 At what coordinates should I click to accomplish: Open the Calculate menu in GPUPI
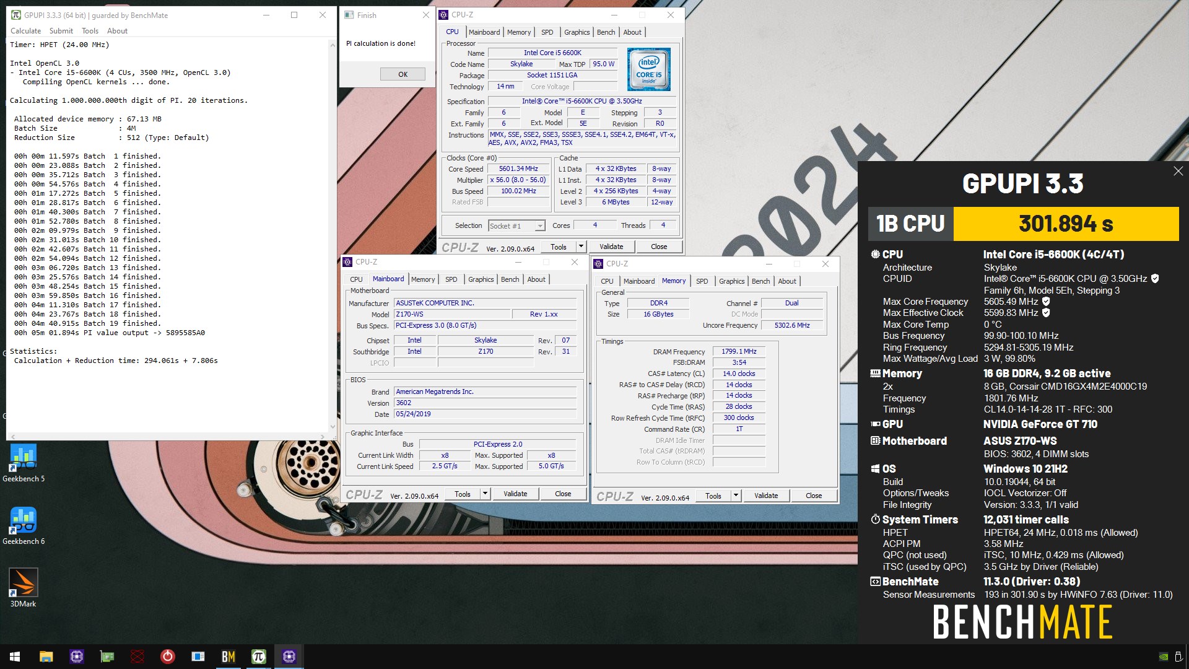(x=25, y=31)
